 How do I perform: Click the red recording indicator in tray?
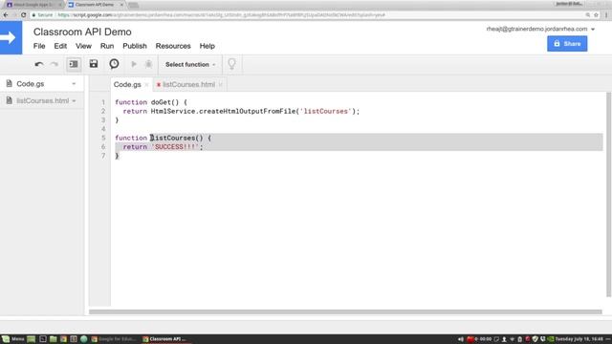[470, 339]
